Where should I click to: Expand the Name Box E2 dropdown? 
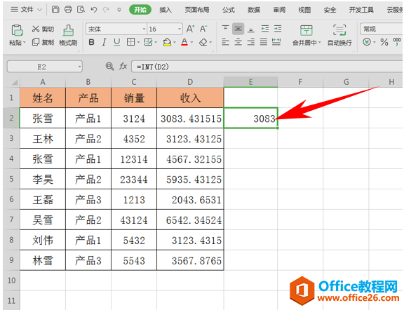[79, 67]
